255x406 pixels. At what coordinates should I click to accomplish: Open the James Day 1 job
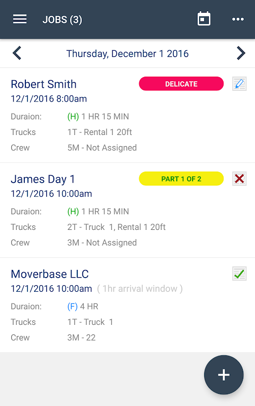pyautogui.click(x=43, y=180)
